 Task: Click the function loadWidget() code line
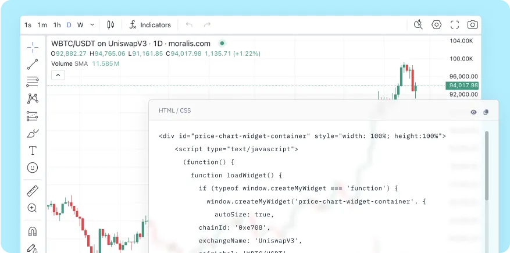[x=236, y=175]
